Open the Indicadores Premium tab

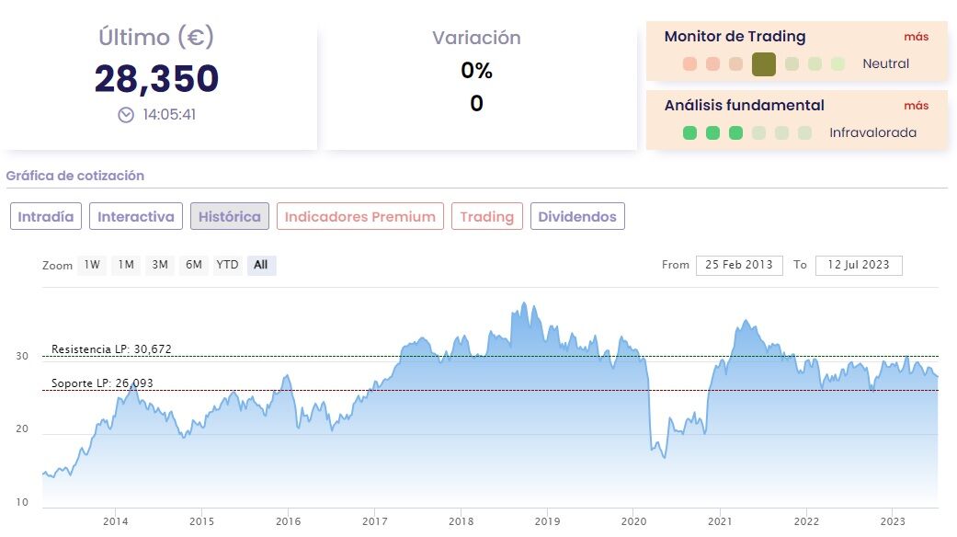coord(360,217)
